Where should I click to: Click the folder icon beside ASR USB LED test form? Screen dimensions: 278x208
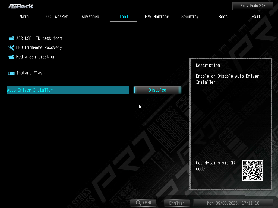point(11,38)
